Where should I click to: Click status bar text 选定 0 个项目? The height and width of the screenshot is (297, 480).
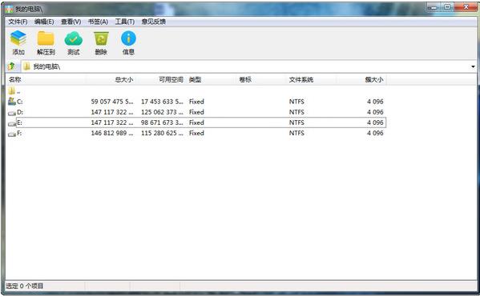click(x=25, y=286)
